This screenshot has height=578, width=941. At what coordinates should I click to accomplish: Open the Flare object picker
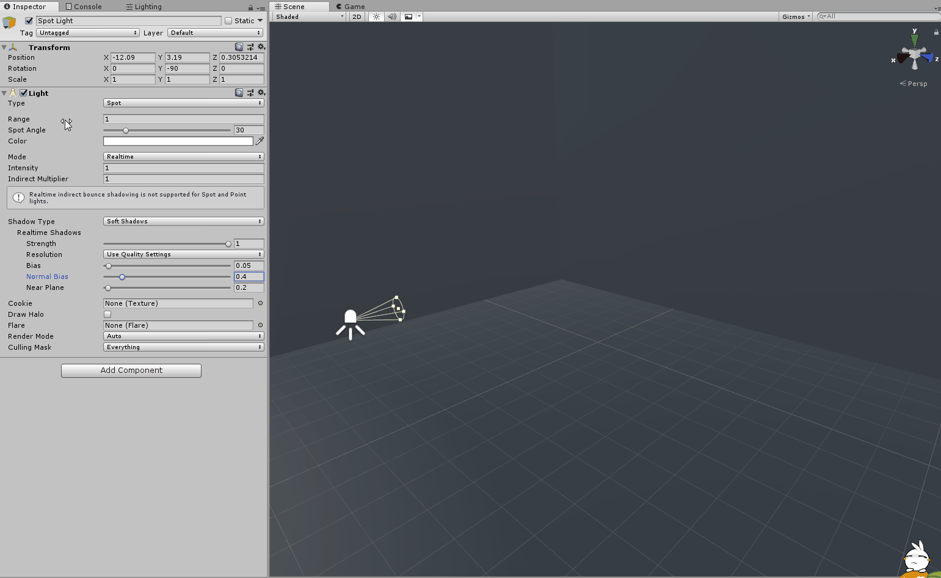tap(260, 325)
